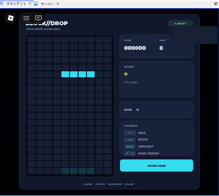
Task: Click the LEVEL 01 value
Action: pyautogui.click(x=138, y=110)
